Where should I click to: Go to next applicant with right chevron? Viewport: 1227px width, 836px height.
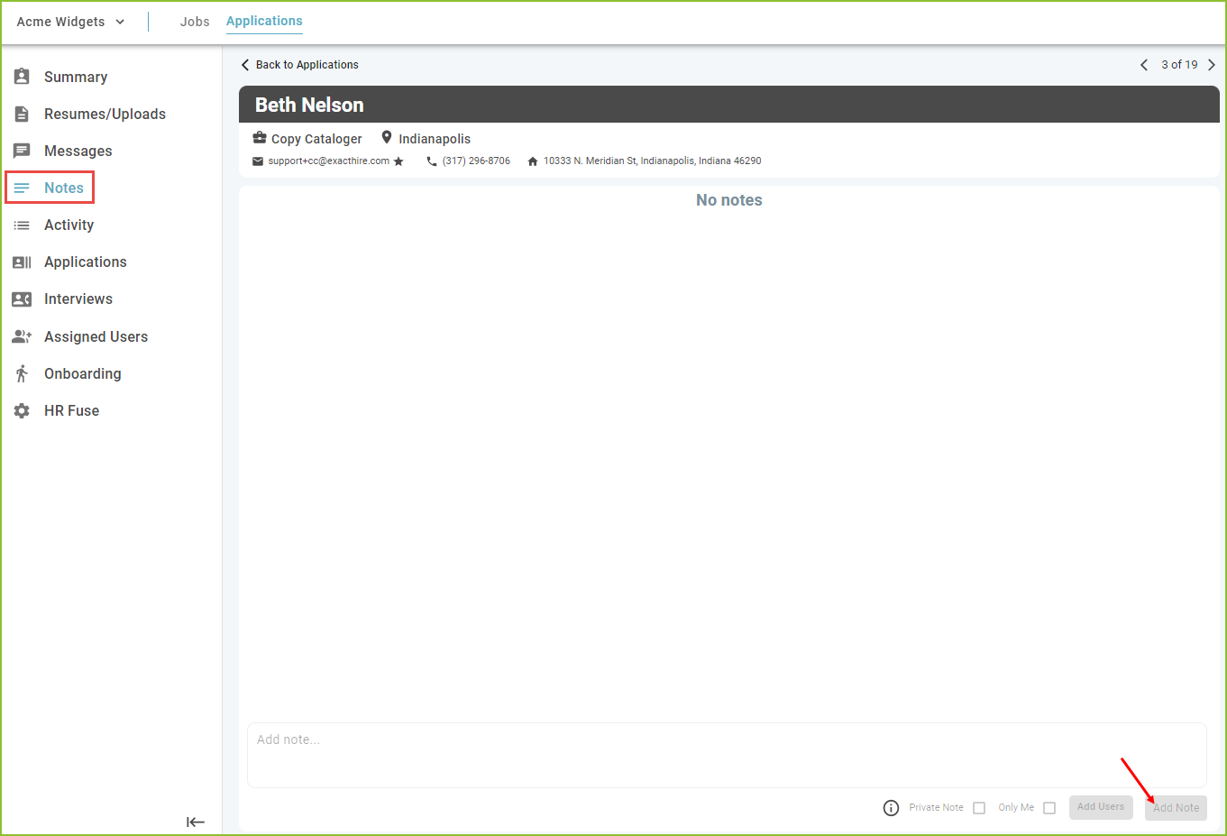tap(1212, 65)
